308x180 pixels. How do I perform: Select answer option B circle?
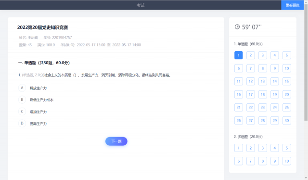22,99
